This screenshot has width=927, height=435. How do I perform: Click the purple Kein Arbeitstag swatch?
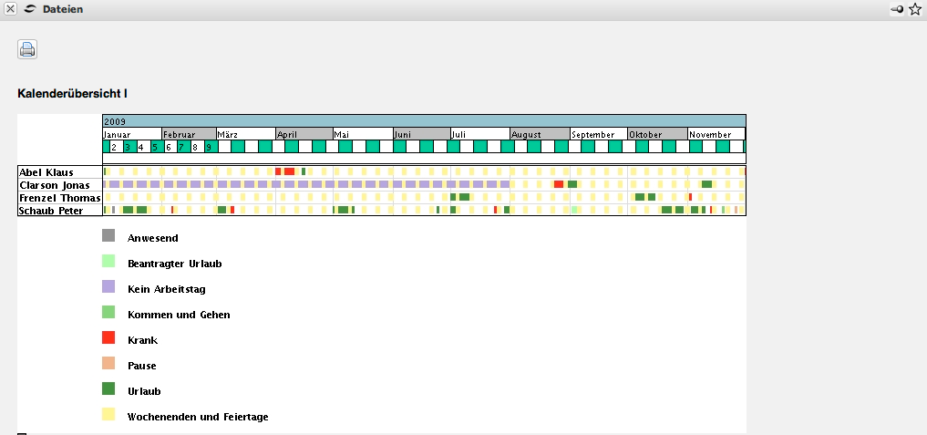point(108,286)
